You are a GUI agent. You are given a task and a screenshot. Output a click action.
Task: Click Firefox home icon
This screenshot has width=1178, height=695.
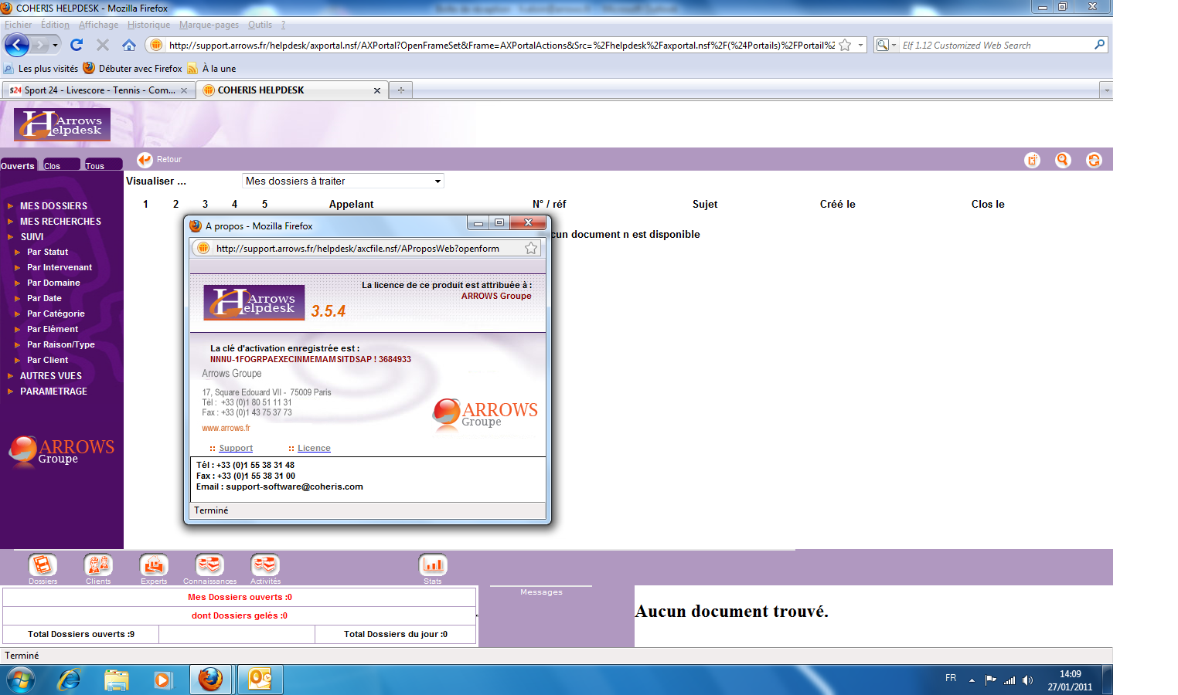(129, 45)
